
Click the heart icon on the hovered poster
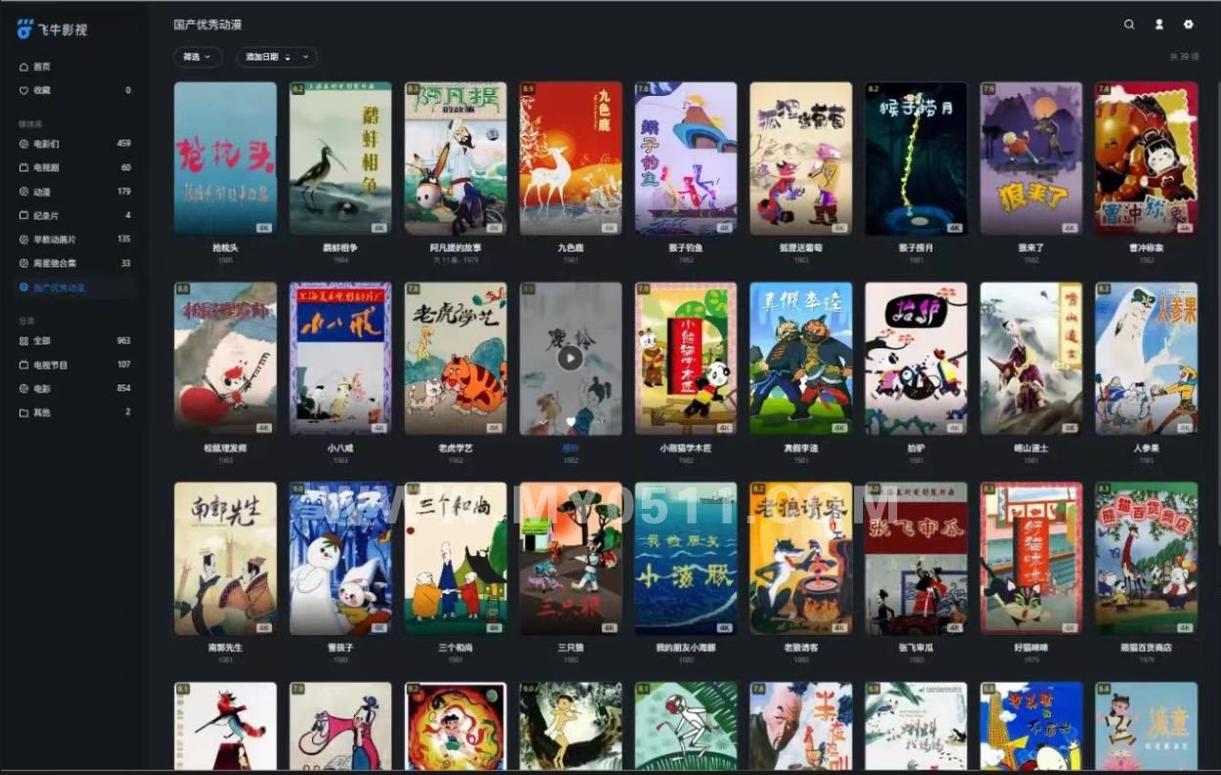pos(570,422)
